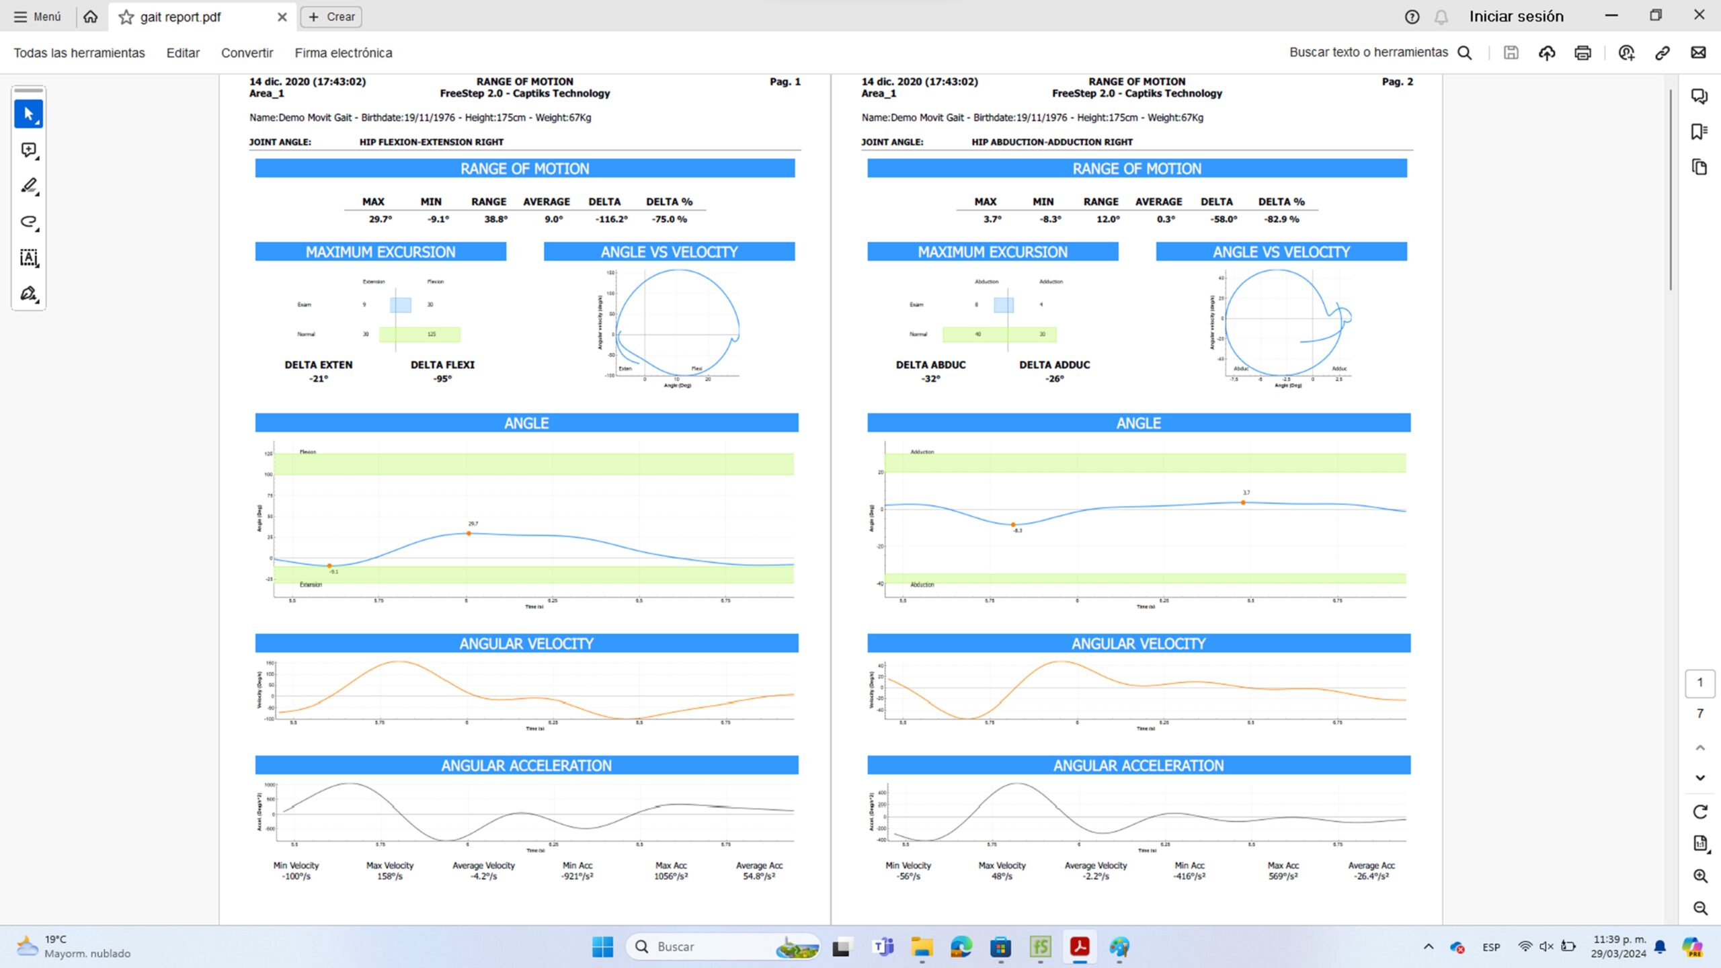Choose the add comment tool

[28, 150]
